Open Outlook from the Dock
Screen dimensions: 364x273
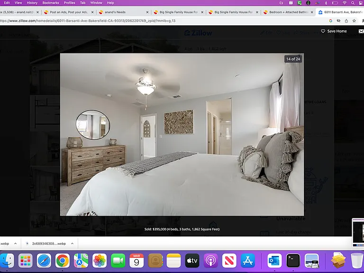274,261
